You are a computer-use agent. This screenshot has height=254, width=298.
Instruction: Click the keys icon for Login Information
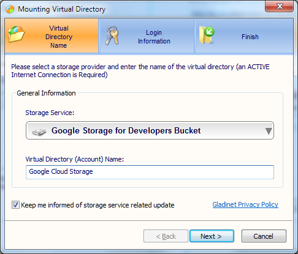(112, 35)
